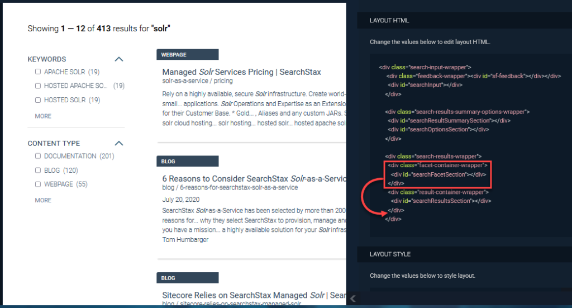Toggle the BLOG content type checkbox
The image size is (572, 308).
tap(38, 170)
